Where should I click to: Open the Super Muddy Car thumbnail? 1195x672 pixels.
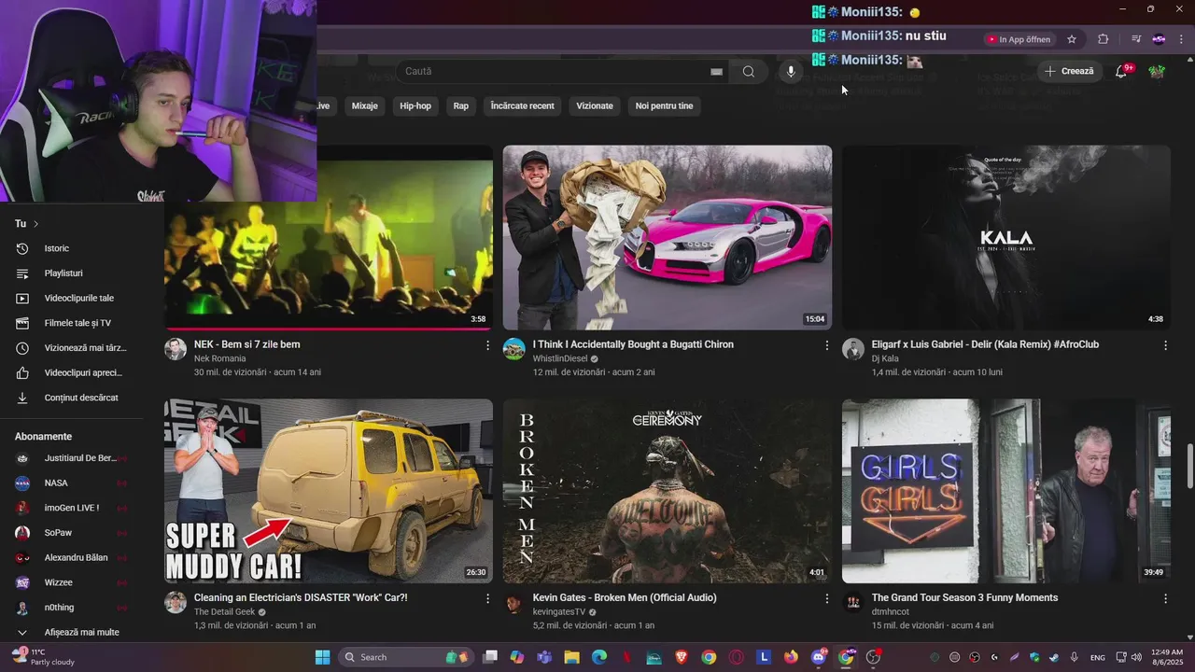(x=329, y=491)
